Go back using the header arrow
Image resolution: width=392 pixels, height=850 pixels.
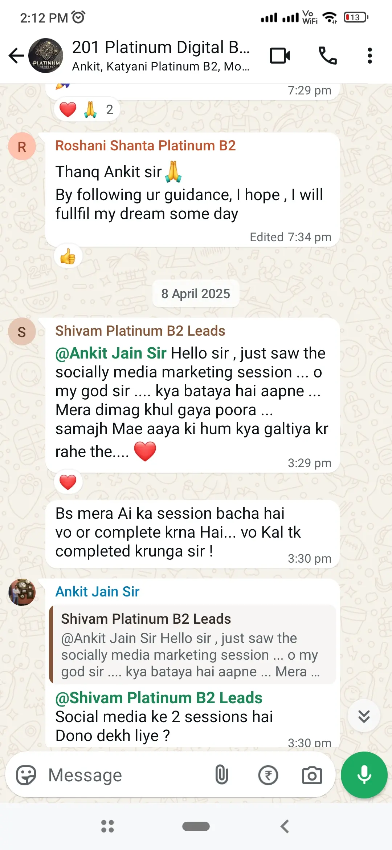click(16, 56)
